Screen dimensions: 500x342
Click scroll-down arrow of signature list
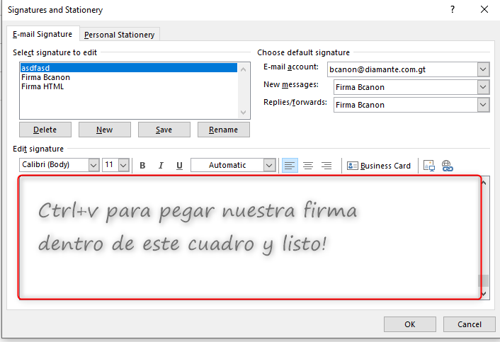coord(244,113)
